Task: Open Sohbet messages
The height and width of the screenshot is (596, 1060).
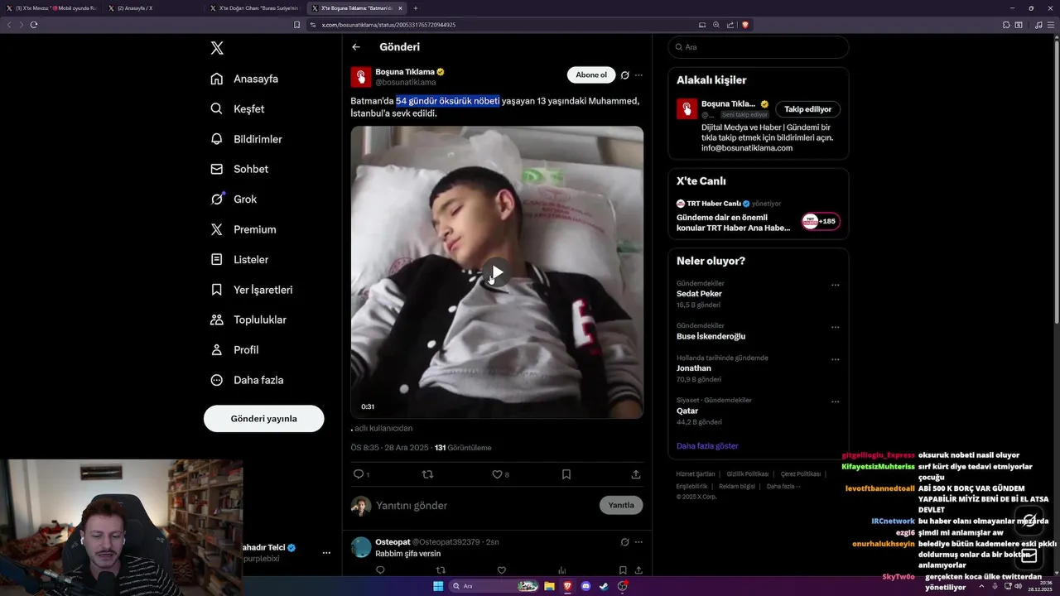Action: click(x=239, y=169)
